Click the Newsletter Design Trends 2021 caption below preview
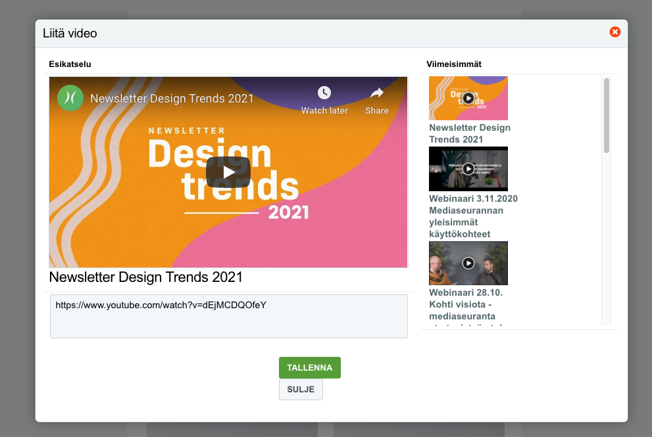 [145, 277]
